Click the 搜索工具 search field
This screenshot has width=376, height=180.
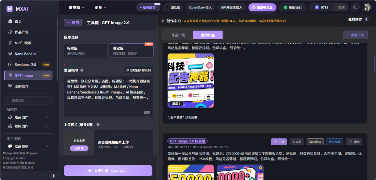pos(28,100)
